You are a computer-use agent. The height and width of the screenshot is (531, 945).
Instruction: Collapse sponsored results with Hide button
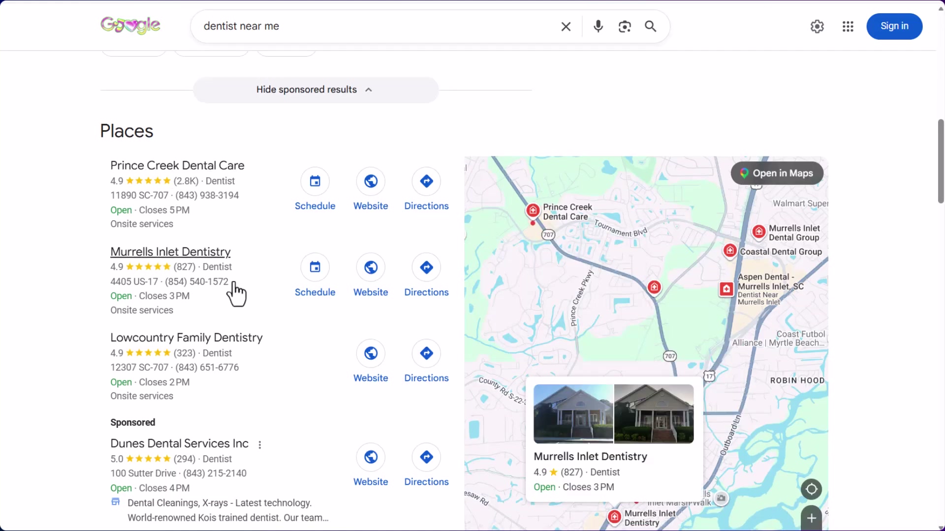[315, 90]
